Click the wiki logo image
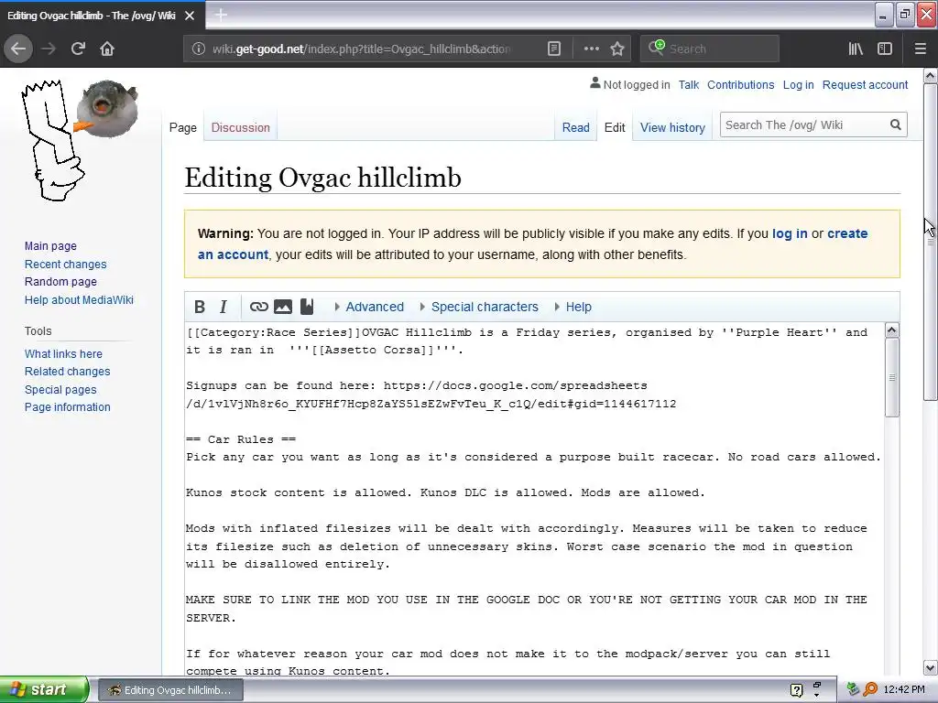 80,140
